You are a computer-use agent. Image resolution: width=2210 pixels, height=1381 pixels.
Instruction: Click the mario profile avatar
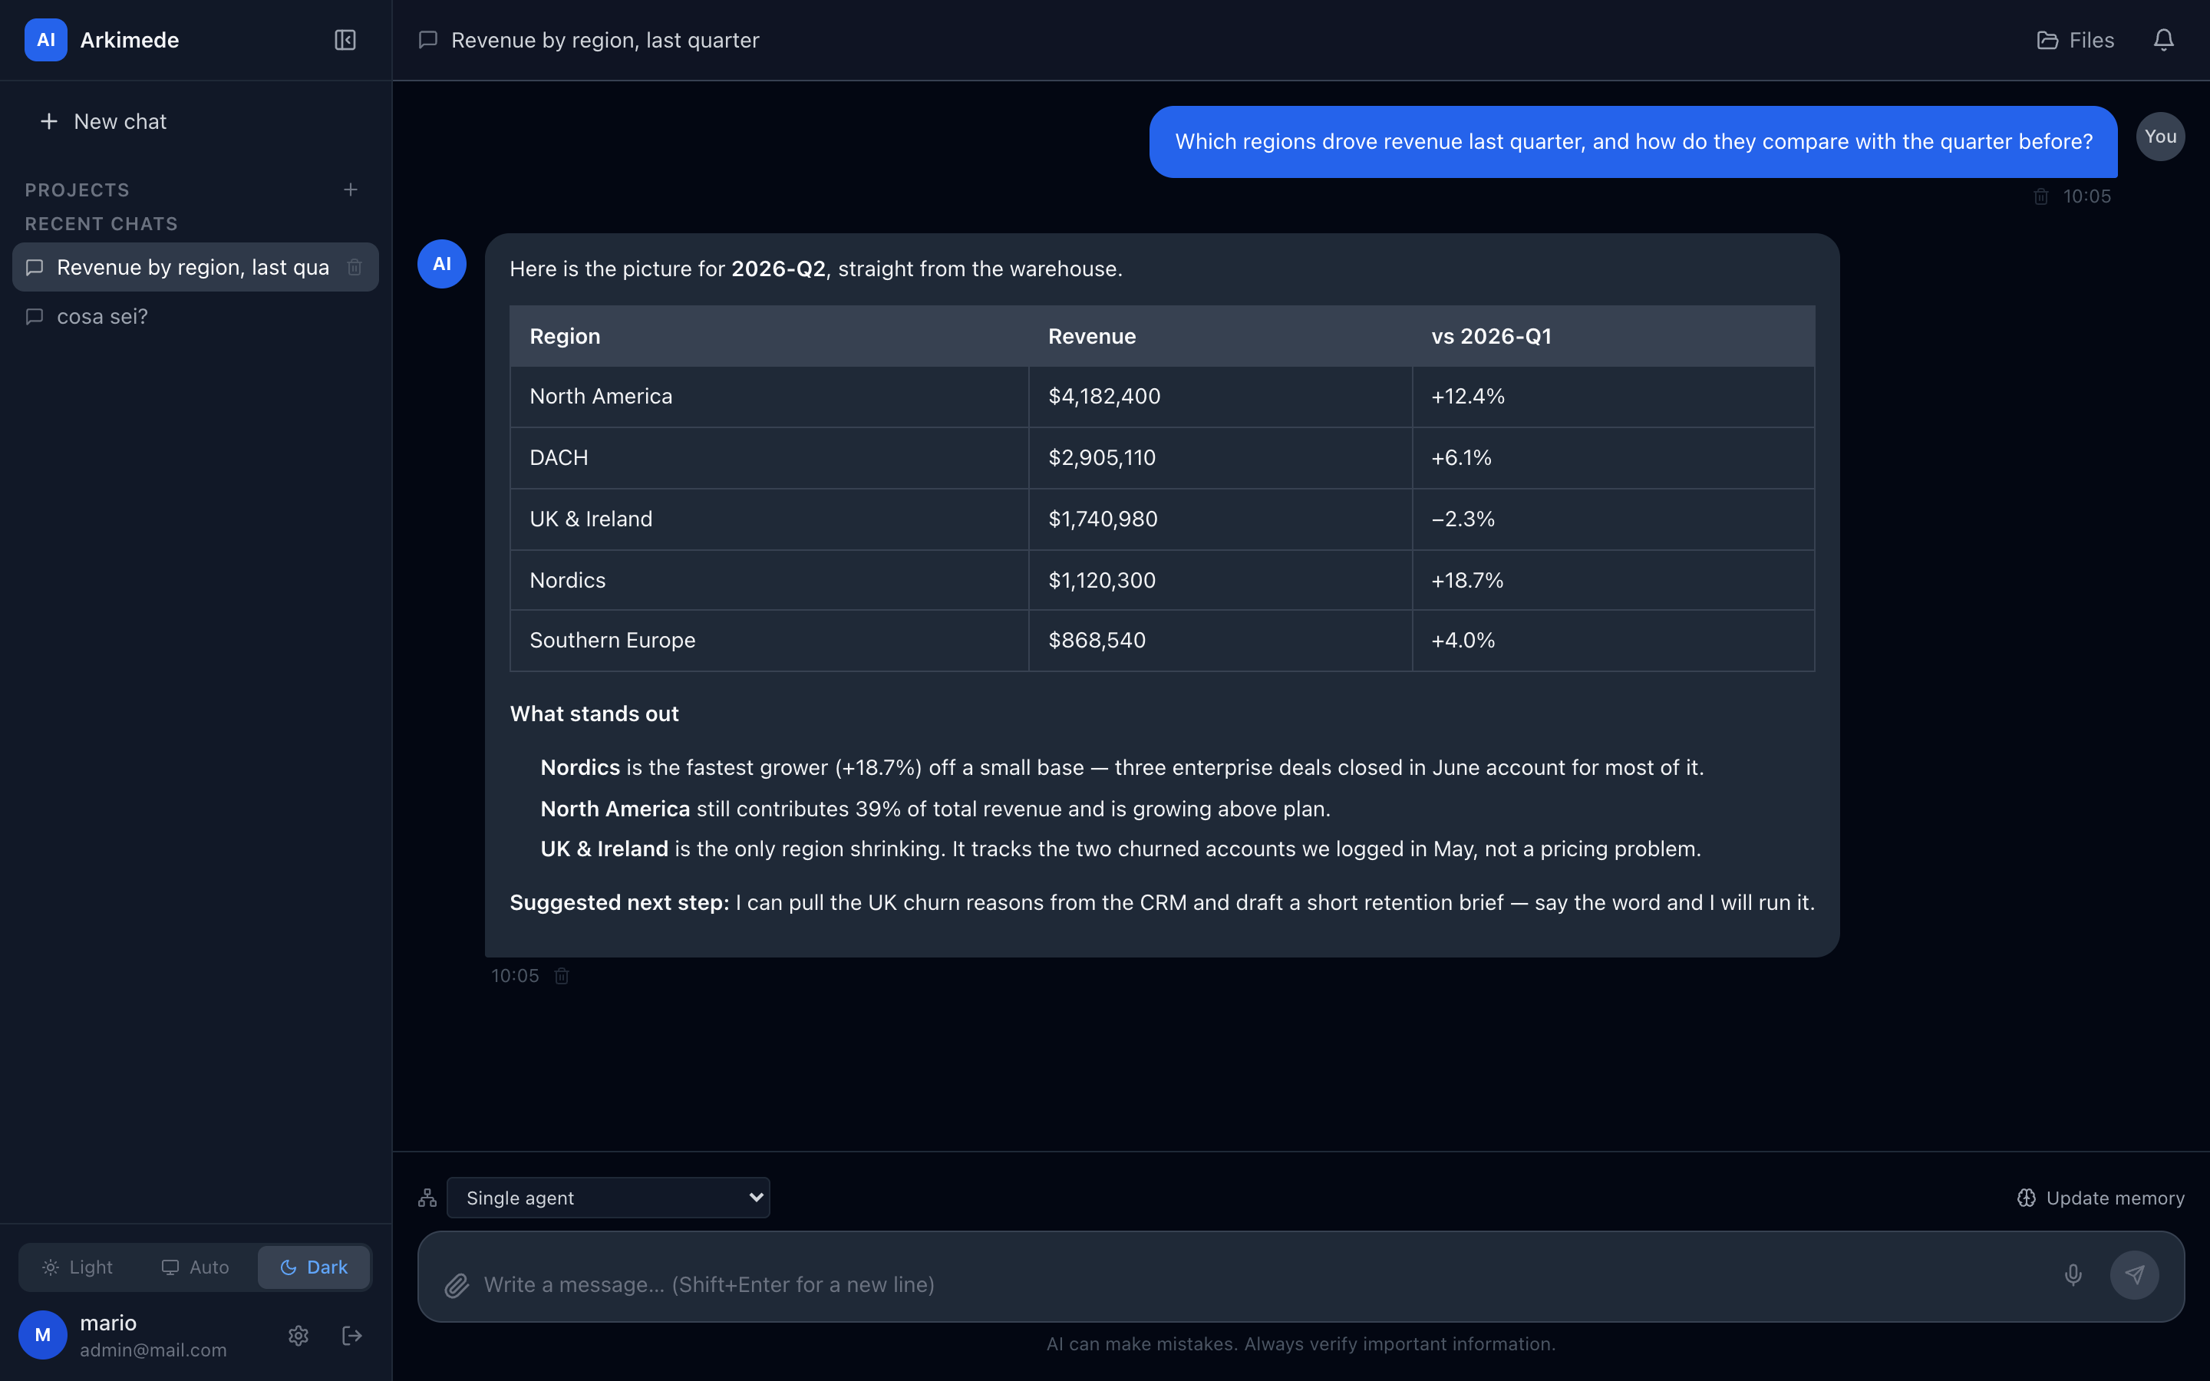[x=43, y=1335]
